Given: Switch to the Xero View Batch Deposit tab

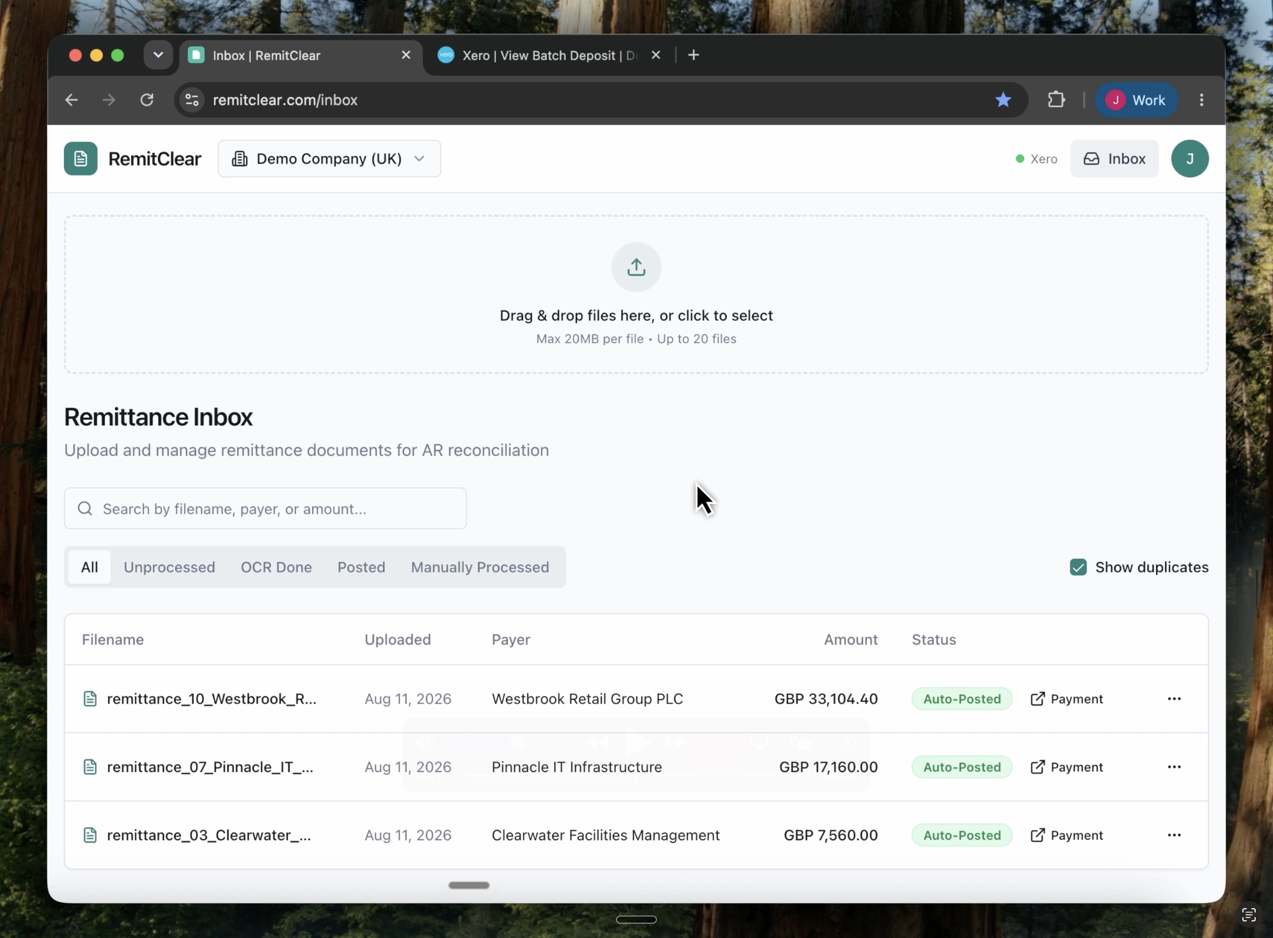Looking at the screenshot, I should point(548,55).
